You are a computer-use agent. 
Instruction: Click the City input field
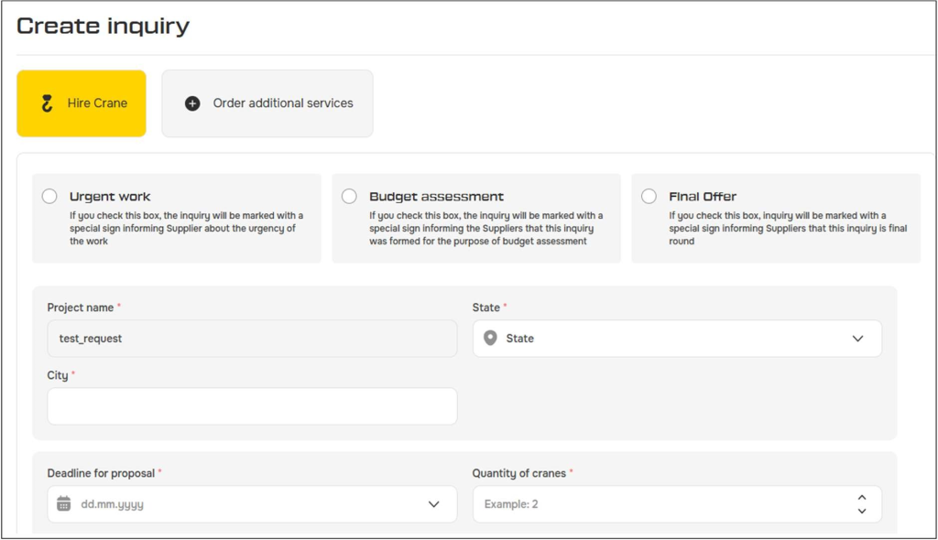coord(253,406)
